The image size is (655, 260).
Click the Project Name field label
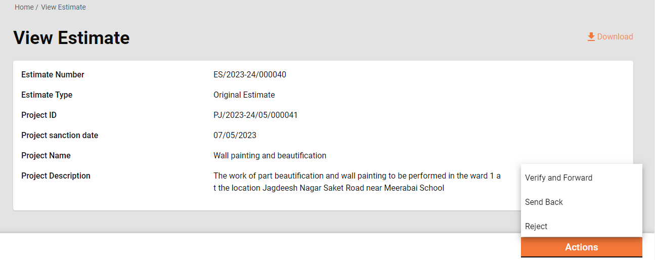46,156
